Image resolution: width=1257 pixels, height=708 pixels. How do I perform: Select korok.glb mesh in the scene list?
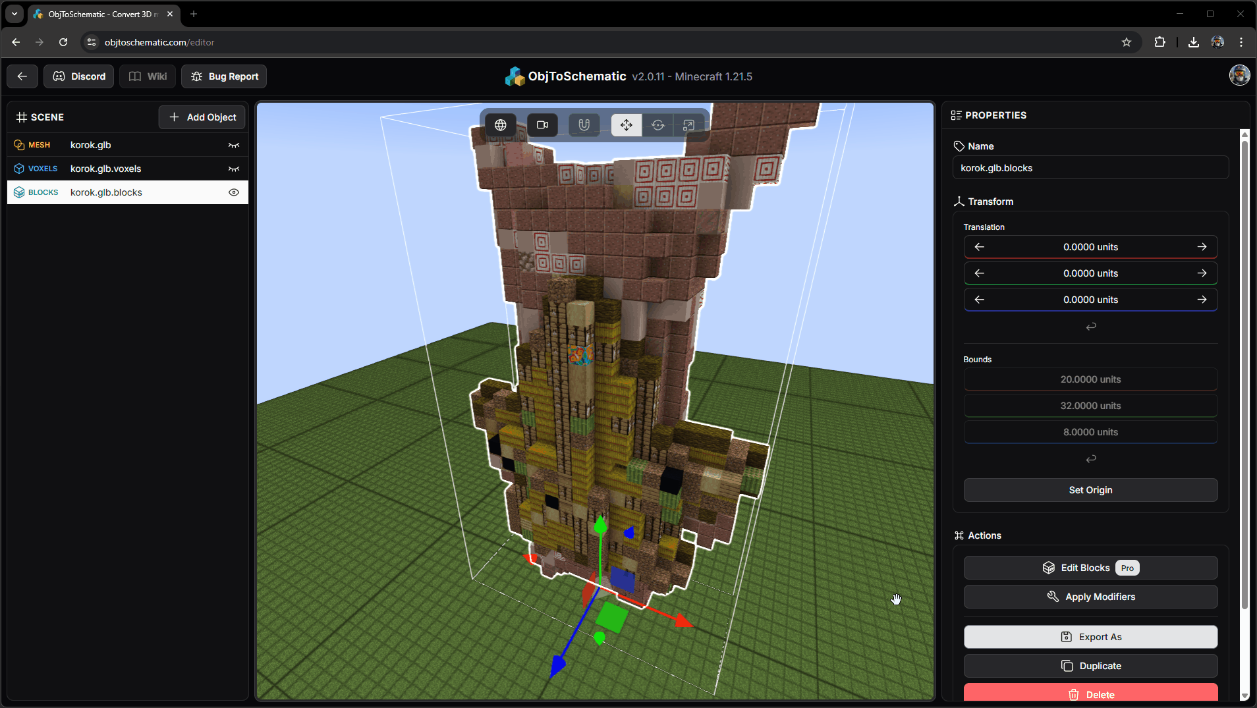click(x=127, y=145)
